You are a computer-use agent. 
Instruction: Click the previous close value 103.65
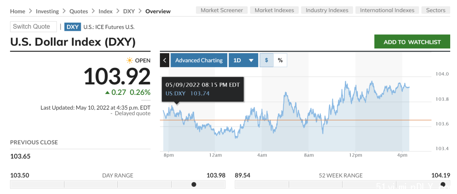click(x=20, y=156)
